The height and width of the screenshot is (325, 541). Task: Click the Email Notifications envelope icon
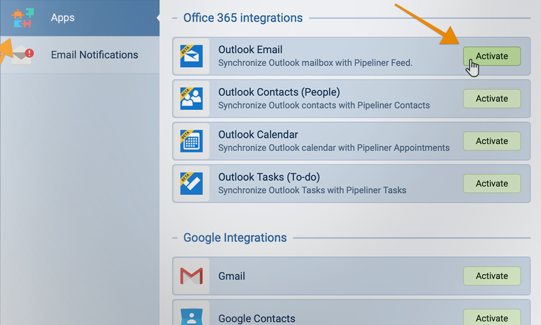click(x=23, y=55)
